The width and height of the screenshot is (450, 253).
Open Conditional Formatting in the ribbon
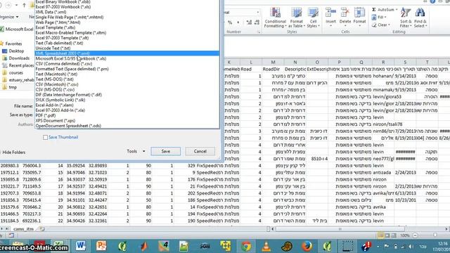coord(275,18)
